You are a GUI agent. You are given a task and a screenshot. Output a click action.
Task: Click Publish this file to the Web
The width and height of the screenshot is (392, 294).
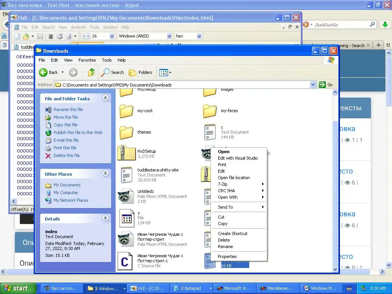point(78,132)
